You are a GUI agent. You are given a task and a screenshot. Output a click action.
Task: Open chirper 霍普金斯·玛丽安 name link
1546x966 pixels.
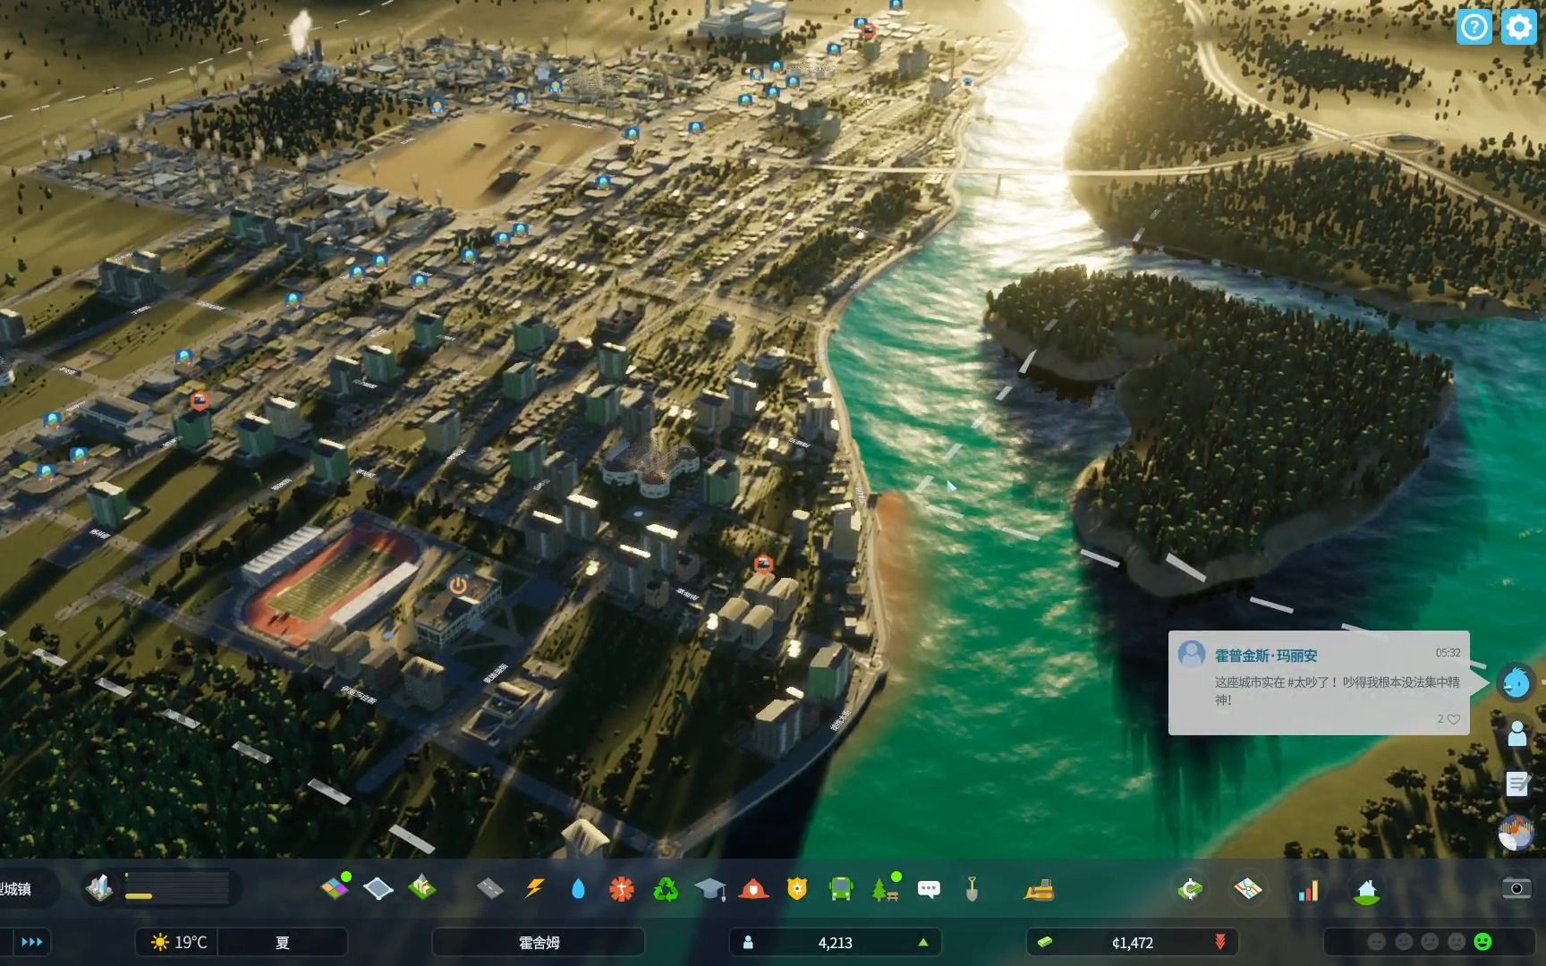coord(1265,656)
